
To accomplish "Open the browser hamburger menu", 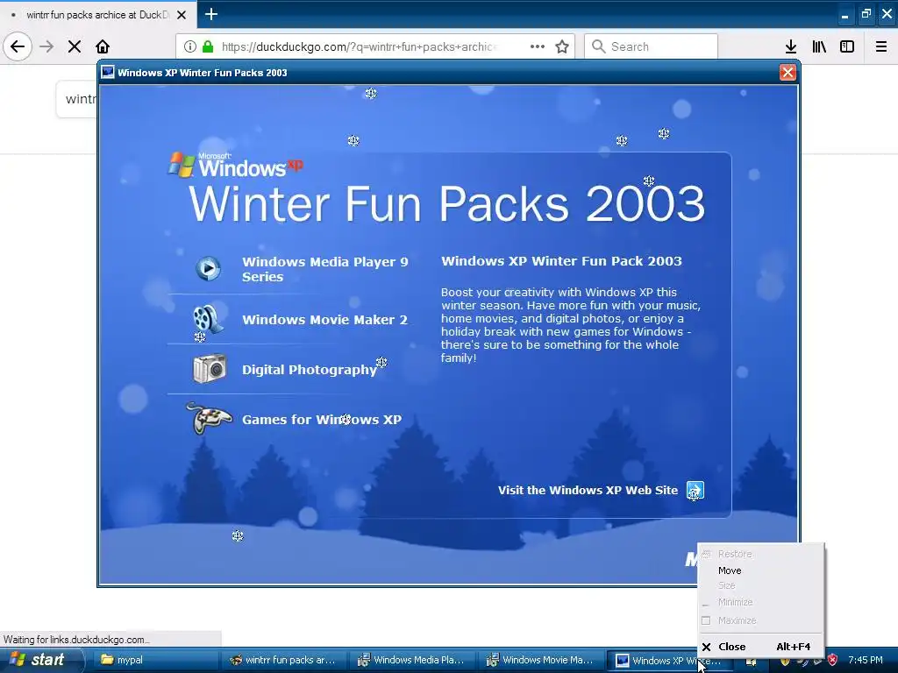I will [881, 46].
